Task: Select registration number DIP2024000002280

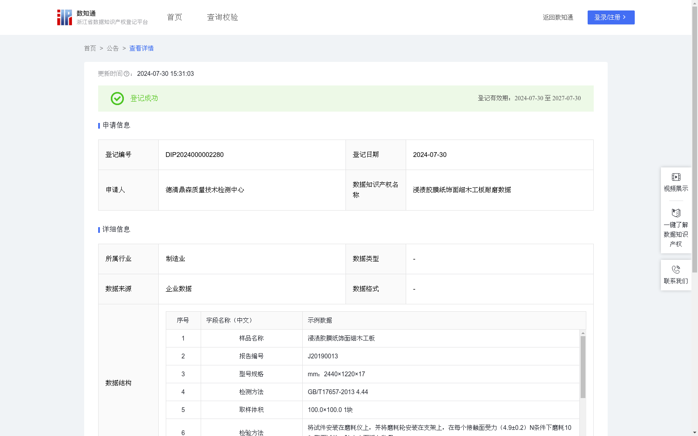Action: point(195,155)
